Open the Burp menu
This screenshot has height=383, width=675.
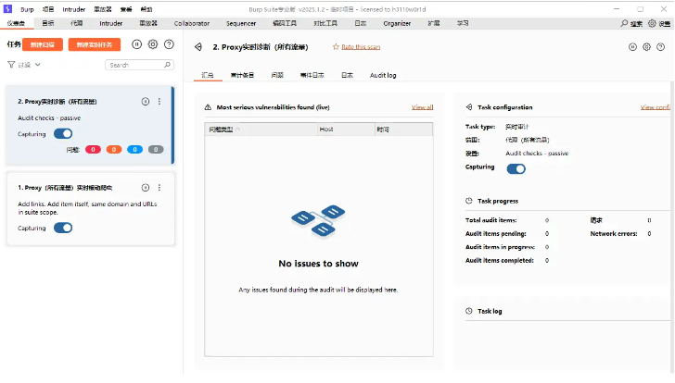coord(27,9)
